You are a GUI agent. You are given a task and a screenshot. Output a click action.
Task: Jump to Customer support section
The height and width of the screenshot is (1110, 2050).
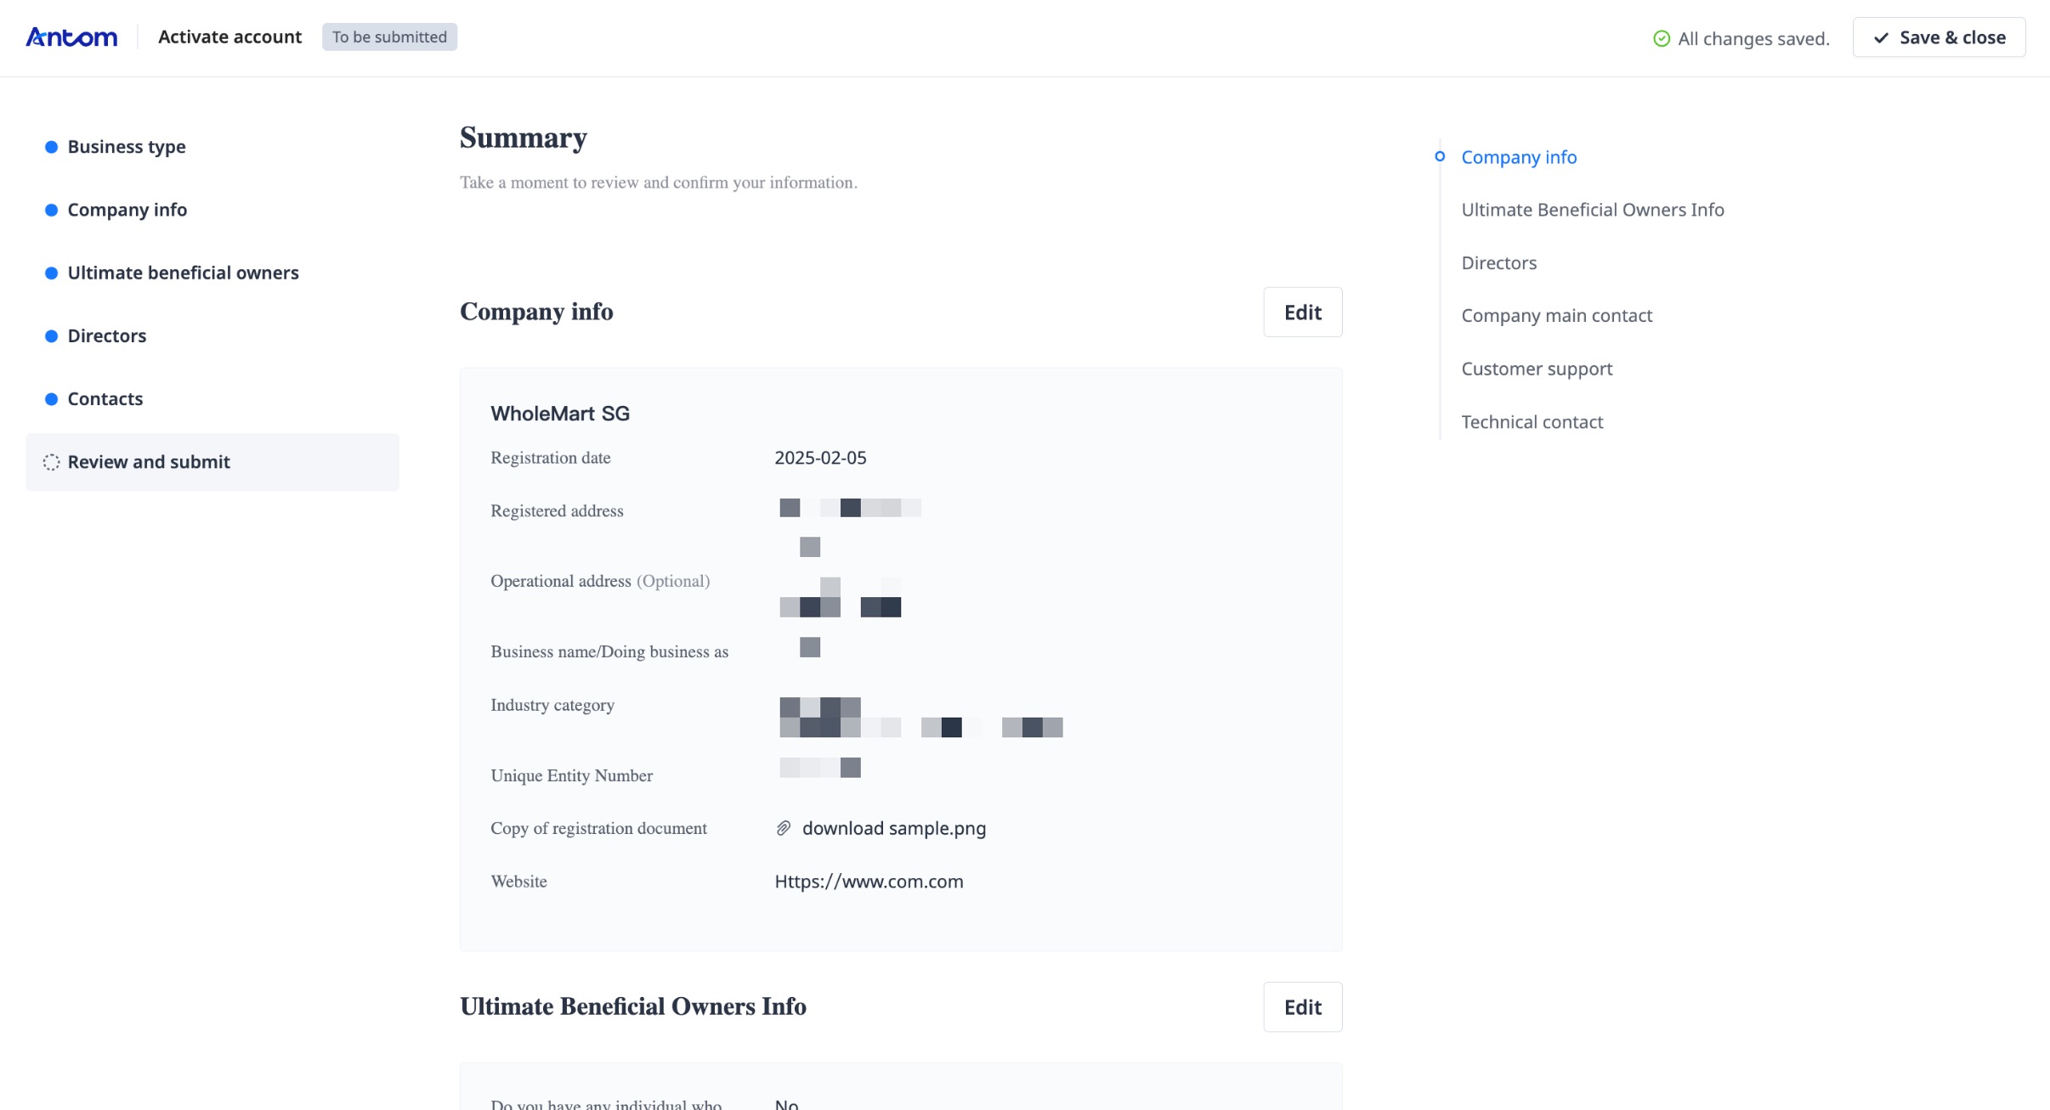(x=1537, y=369)
